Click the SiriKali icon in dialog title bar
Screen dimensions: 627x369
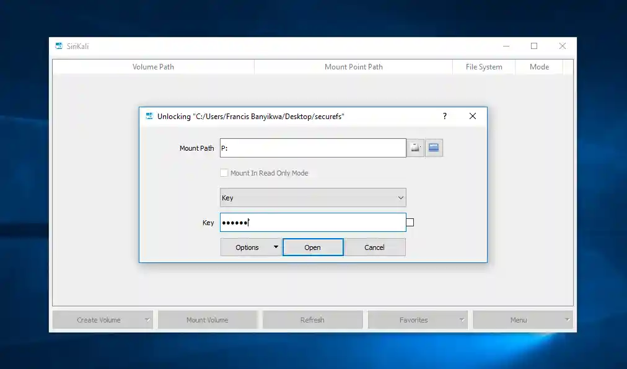[x=149, y=116]
